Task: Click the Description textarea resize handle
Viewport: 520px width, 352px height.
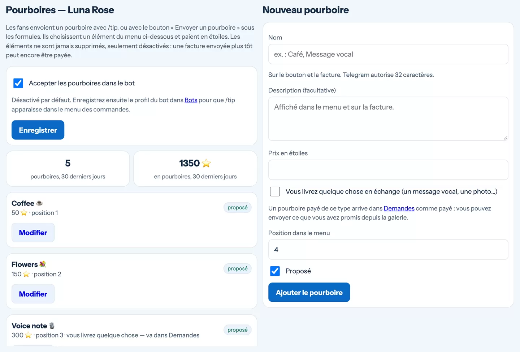Action: coord(505,137)
